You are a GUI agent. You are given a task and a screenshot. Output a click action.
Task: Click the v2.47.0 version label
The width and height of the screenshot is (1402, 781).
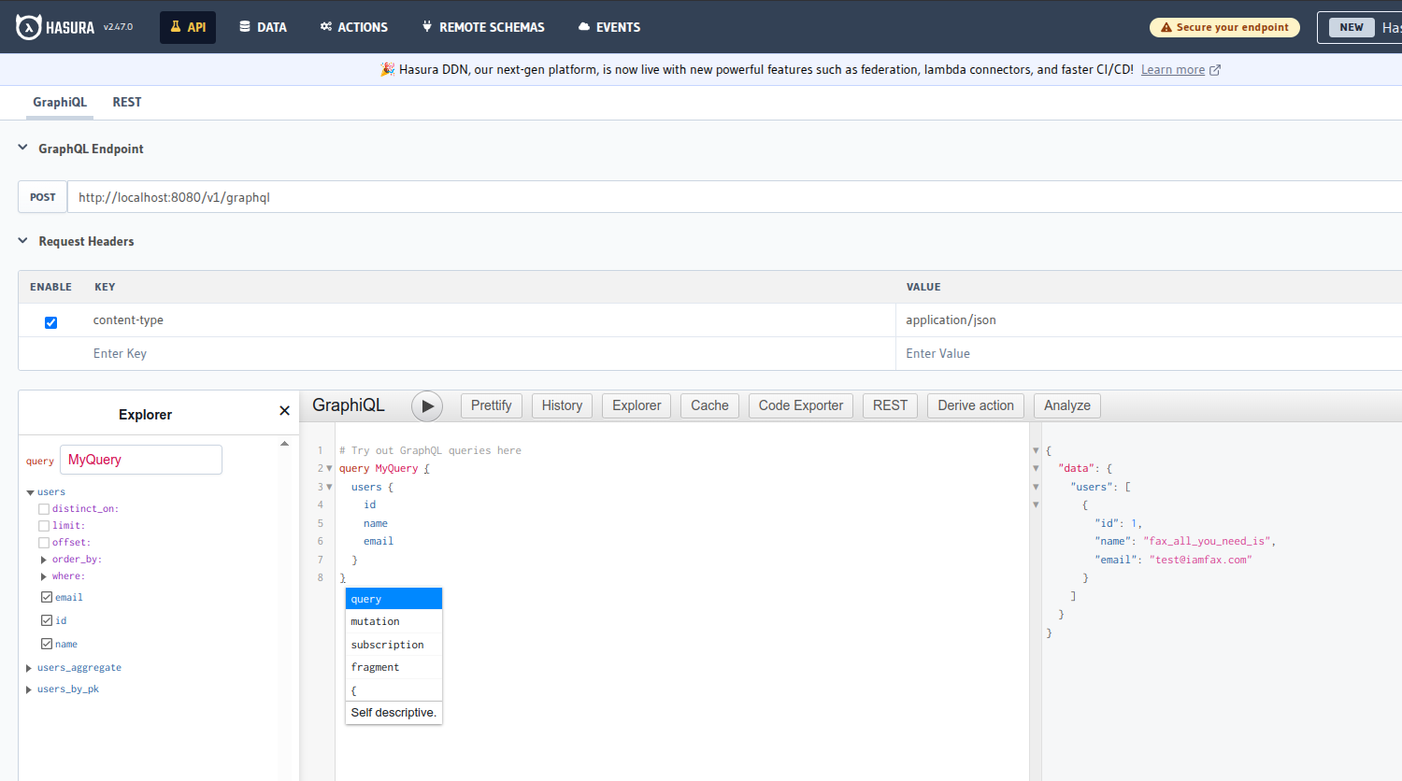[118, 27]
